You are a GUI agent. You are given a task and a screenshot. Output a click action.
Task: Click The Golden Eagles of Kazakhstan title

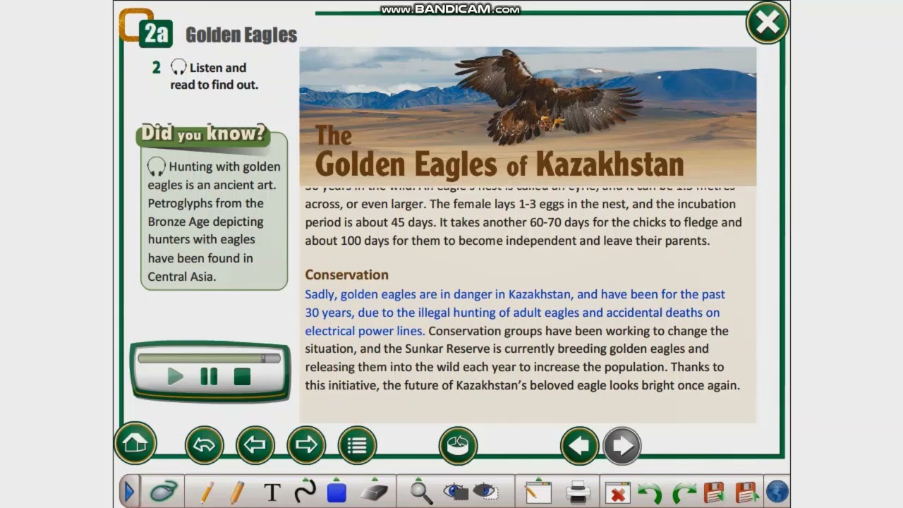[x=499, y=152]
